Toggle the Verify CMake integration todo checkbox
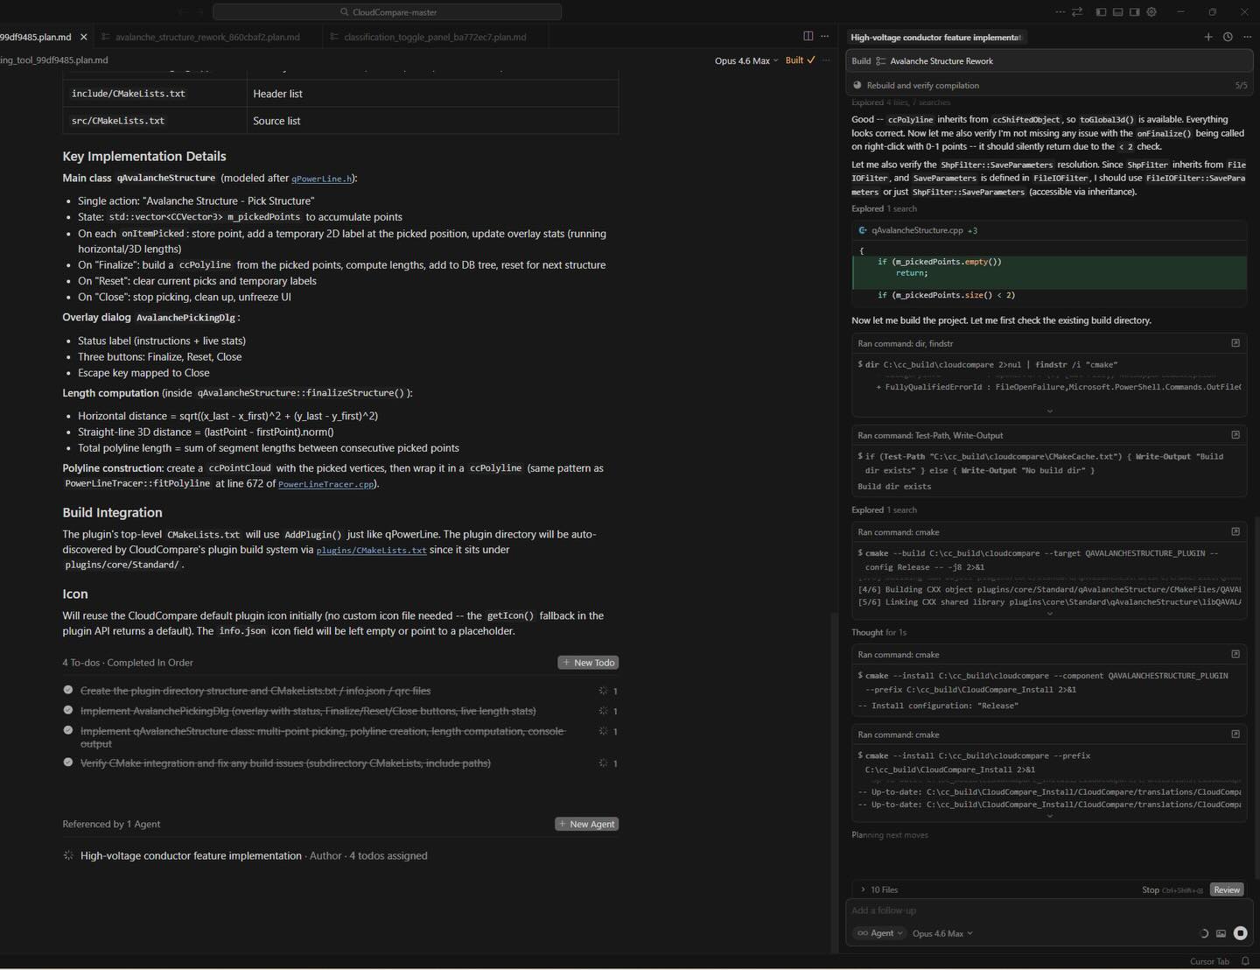Screen dimensions: 1260x970 67,763
